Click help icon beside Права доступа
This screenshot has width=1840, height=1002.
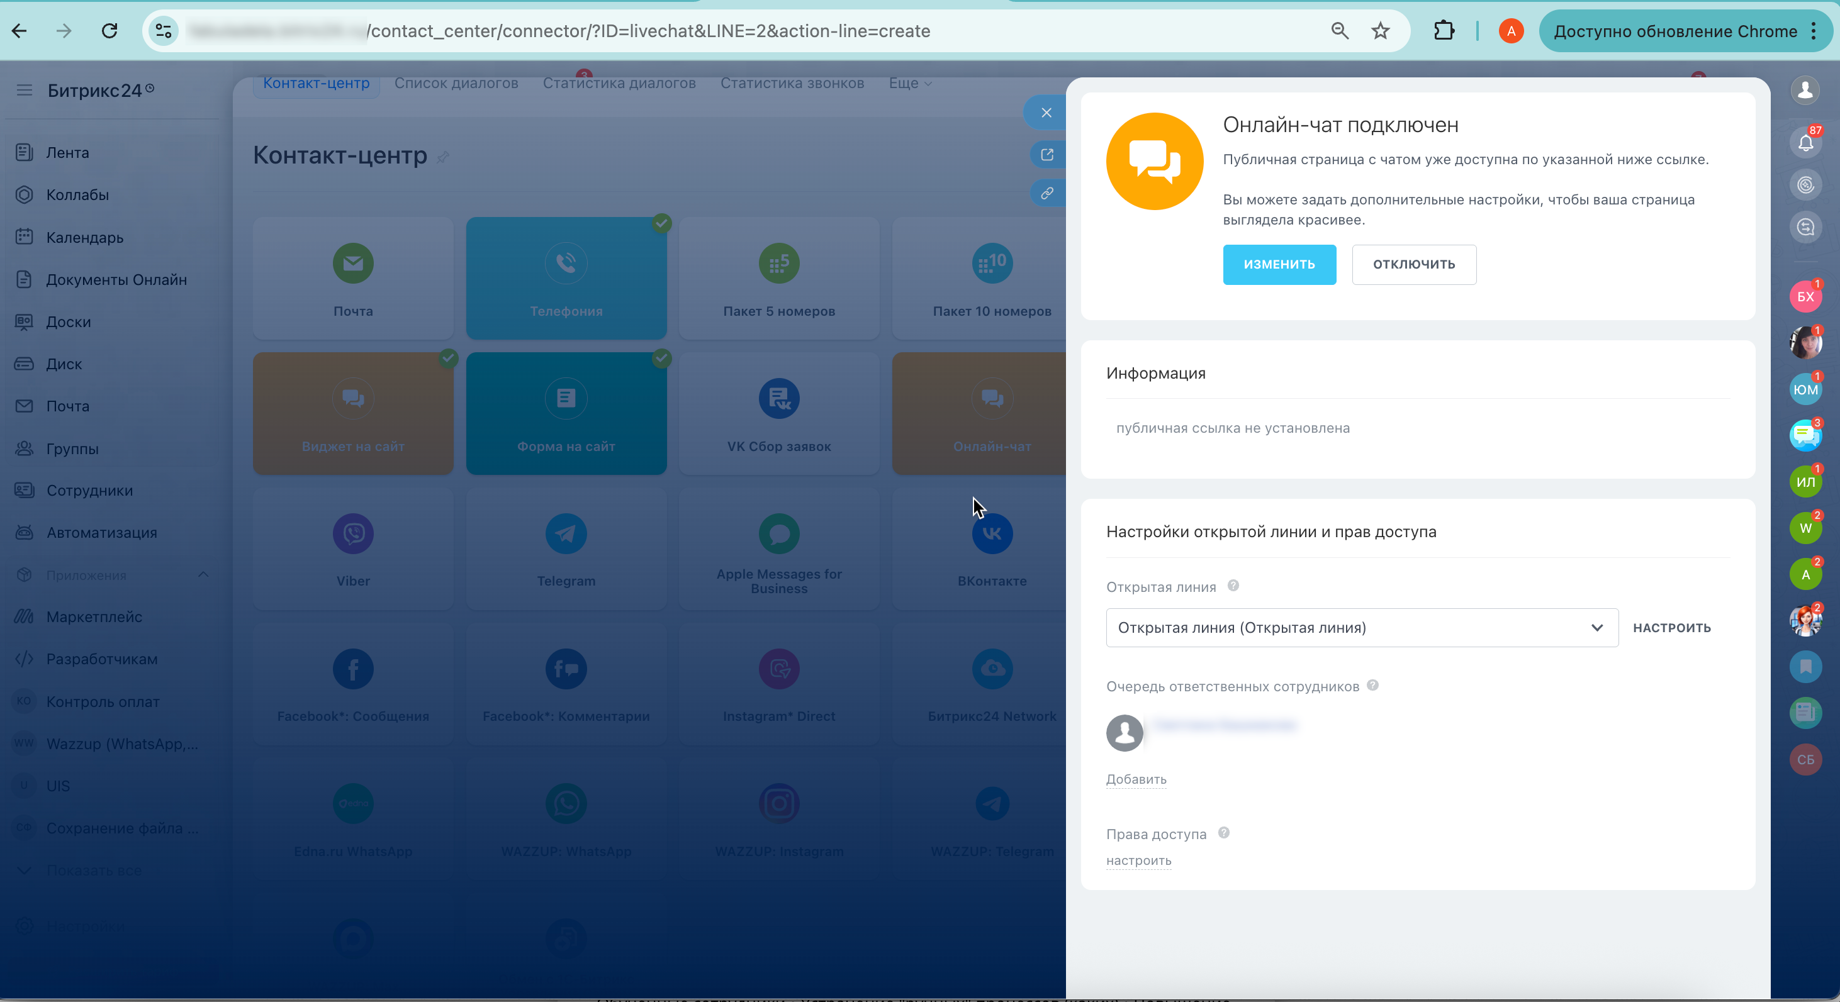[x=1223, y=833]
